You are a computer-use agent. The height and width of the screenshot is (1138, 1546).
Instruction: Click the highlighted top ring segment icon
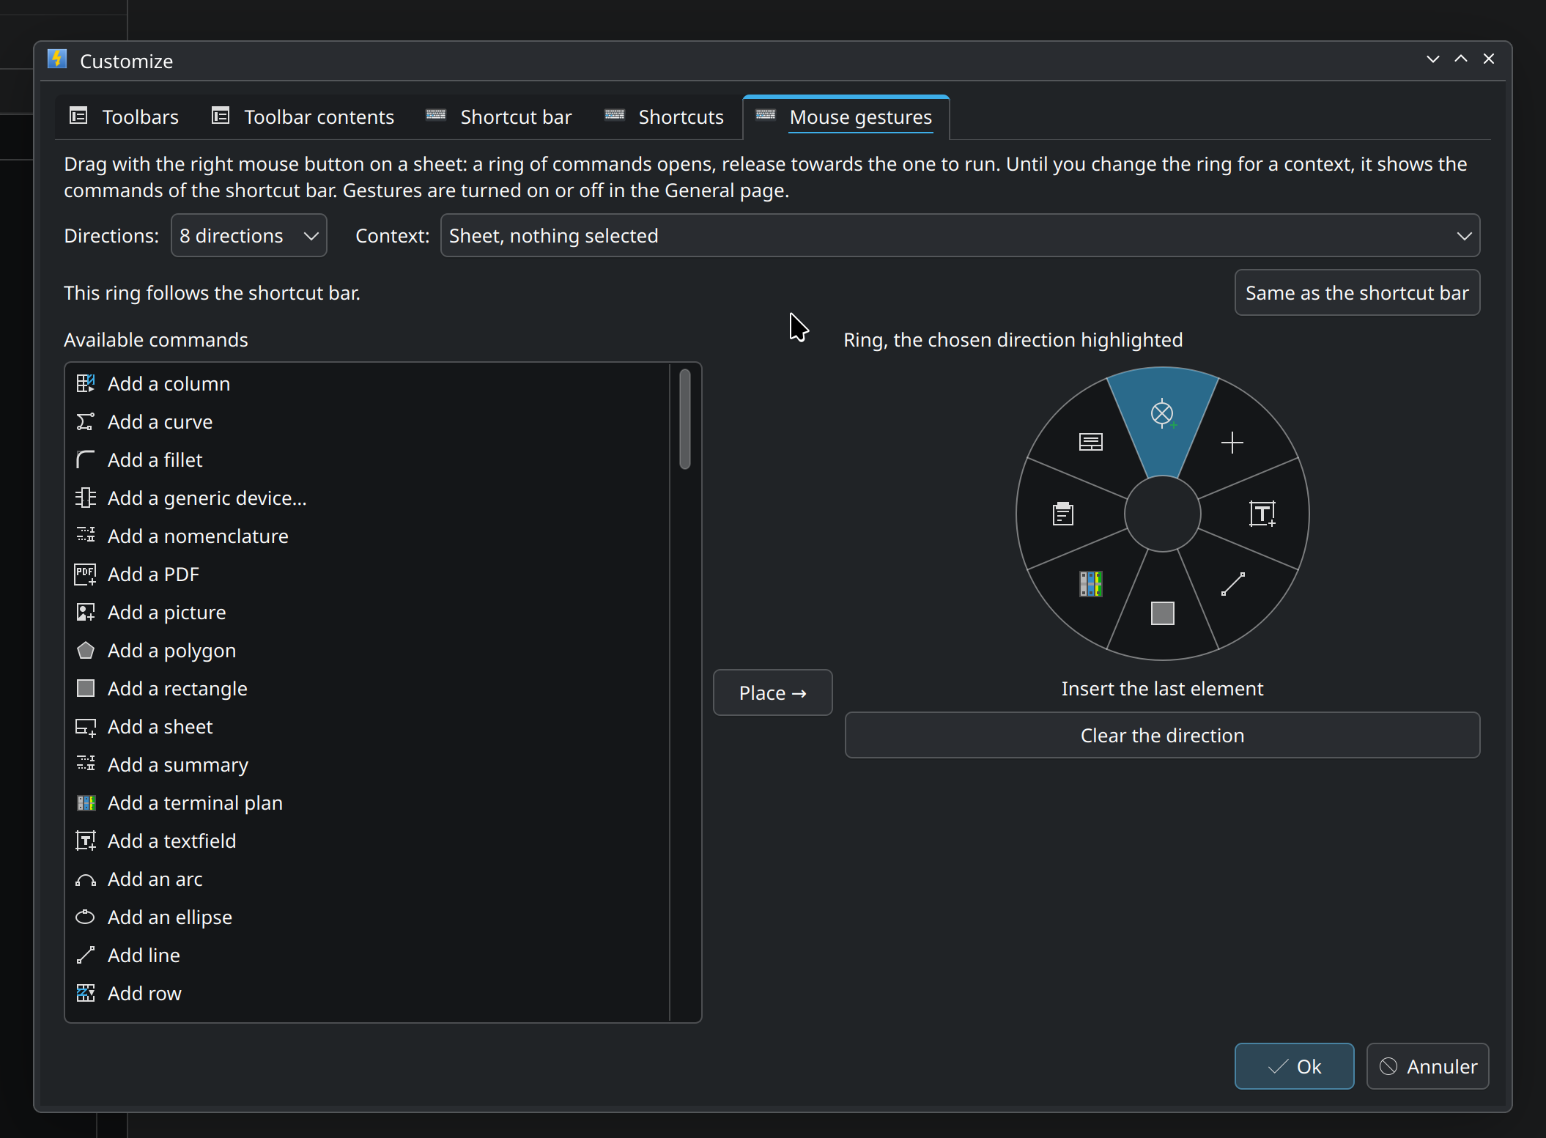(x=1162, y=414)
